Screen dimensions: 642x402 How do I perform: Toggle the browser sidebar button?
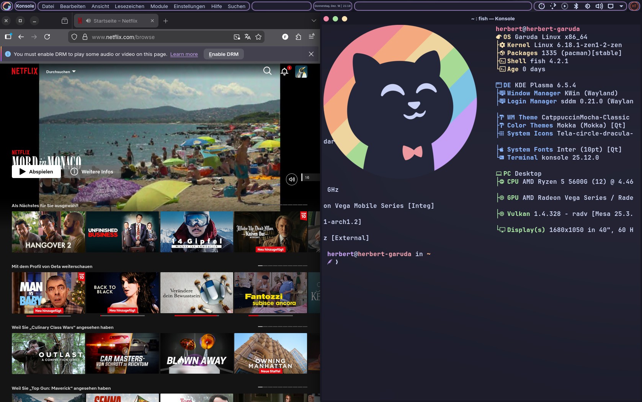coord(8,37)
